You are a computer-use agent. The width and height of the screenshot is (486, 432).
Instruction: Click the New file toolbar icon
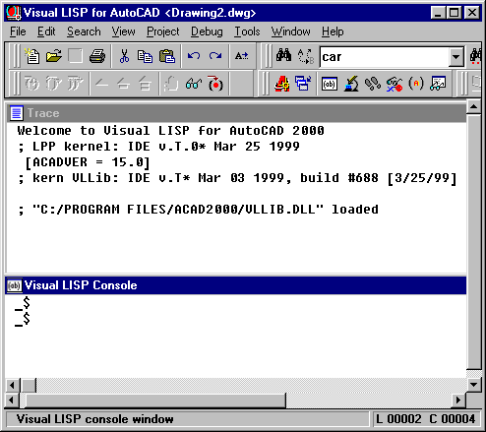[32, 56]
